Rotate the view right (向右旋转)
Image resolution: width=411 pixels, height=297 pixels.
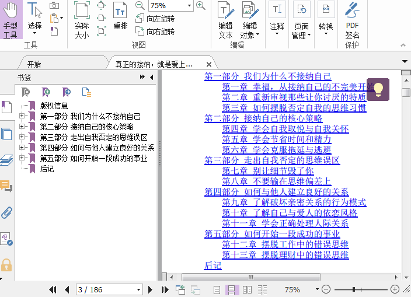(x=155, y=32)
